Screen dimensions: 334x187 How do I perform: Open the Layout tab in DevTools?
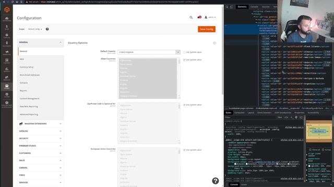pos(250,113)
